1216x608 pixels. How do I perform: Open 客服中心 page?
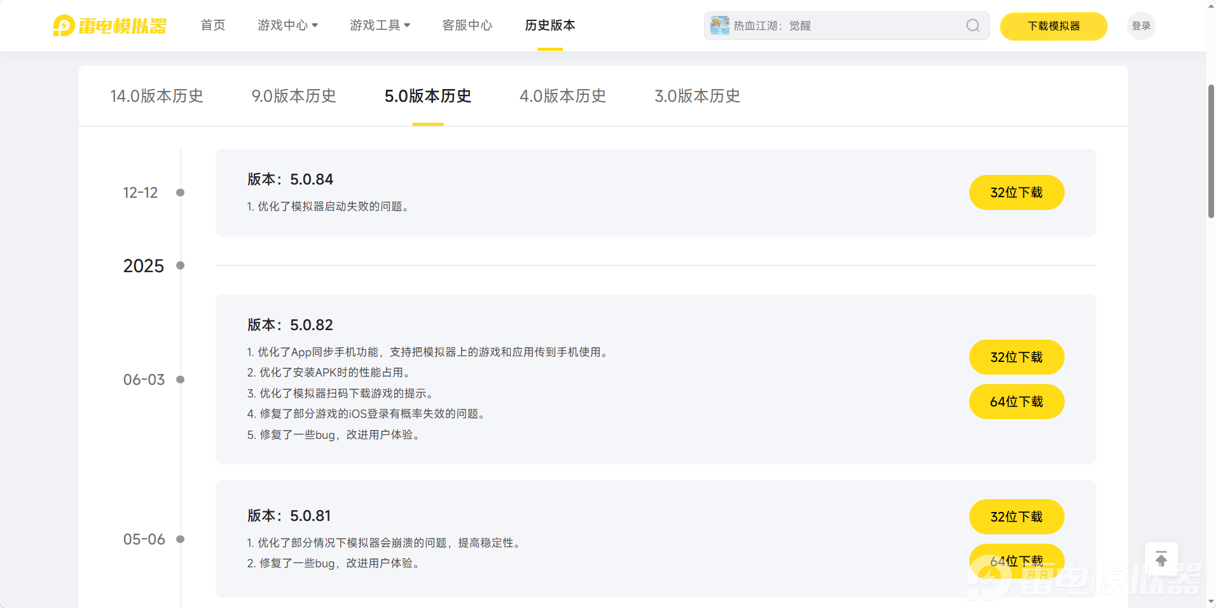pyautogui.click(x=467, y=25)
